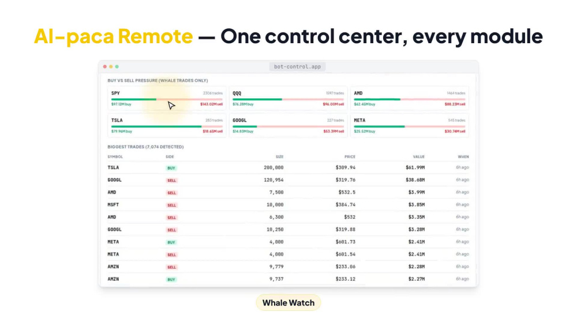
Task: Click the $233.12 price cell
Action: [345, 279]
